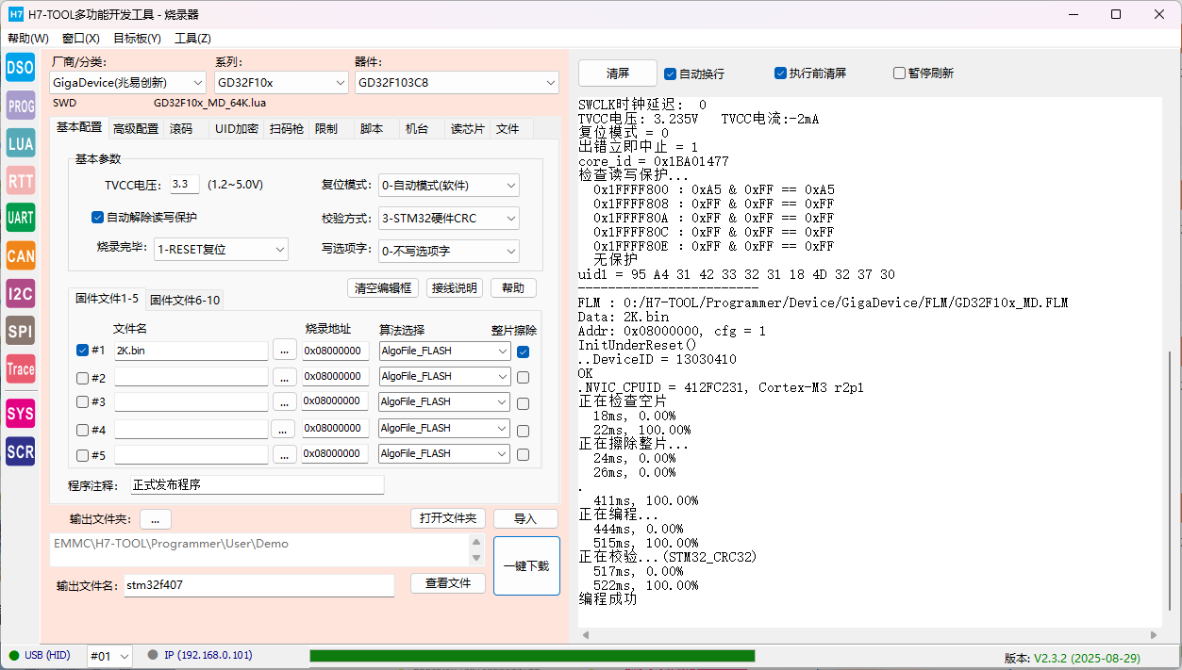Enable firmware file #5 checkbox
This screenshot has height=670, width=1182.
(x=82, y=455)
